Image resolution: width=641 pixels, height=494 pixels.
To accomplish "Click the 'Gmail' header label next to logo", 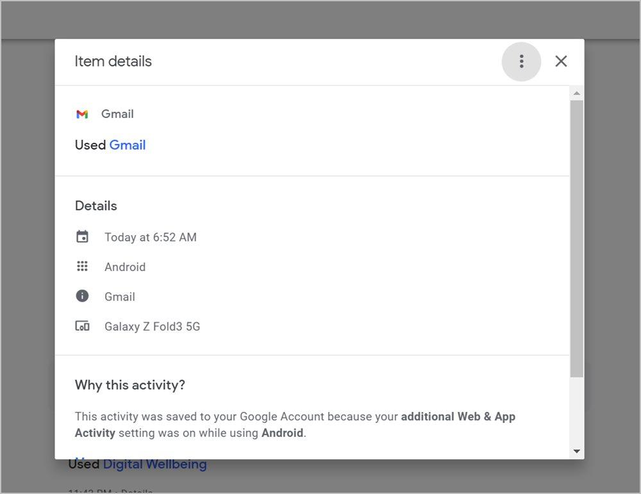I will coord(118,114).
